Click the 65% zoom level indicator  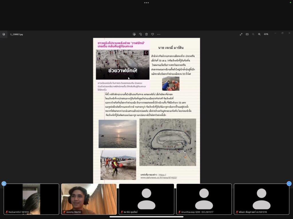pyautogui.click(x=266, y=34)
